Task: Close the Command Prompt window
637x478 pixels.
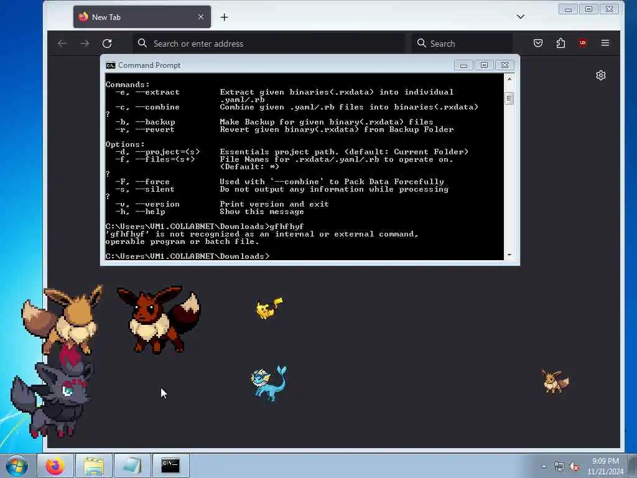Action: (x=505, y=65)
